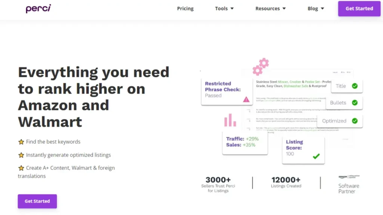Open the Pricing page
This screenshot has width=383, height=215.
185,9
